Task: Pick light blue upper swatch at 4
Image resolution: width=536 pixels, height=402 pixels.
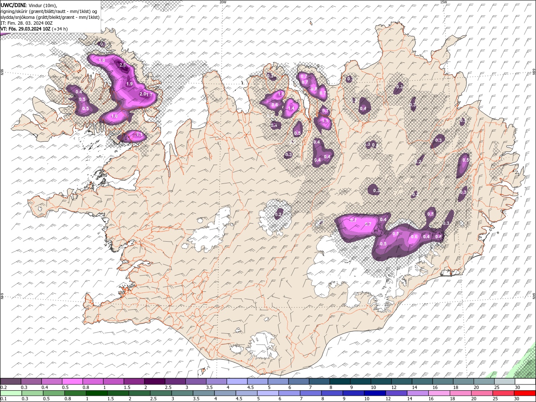Action: (237, 381)
